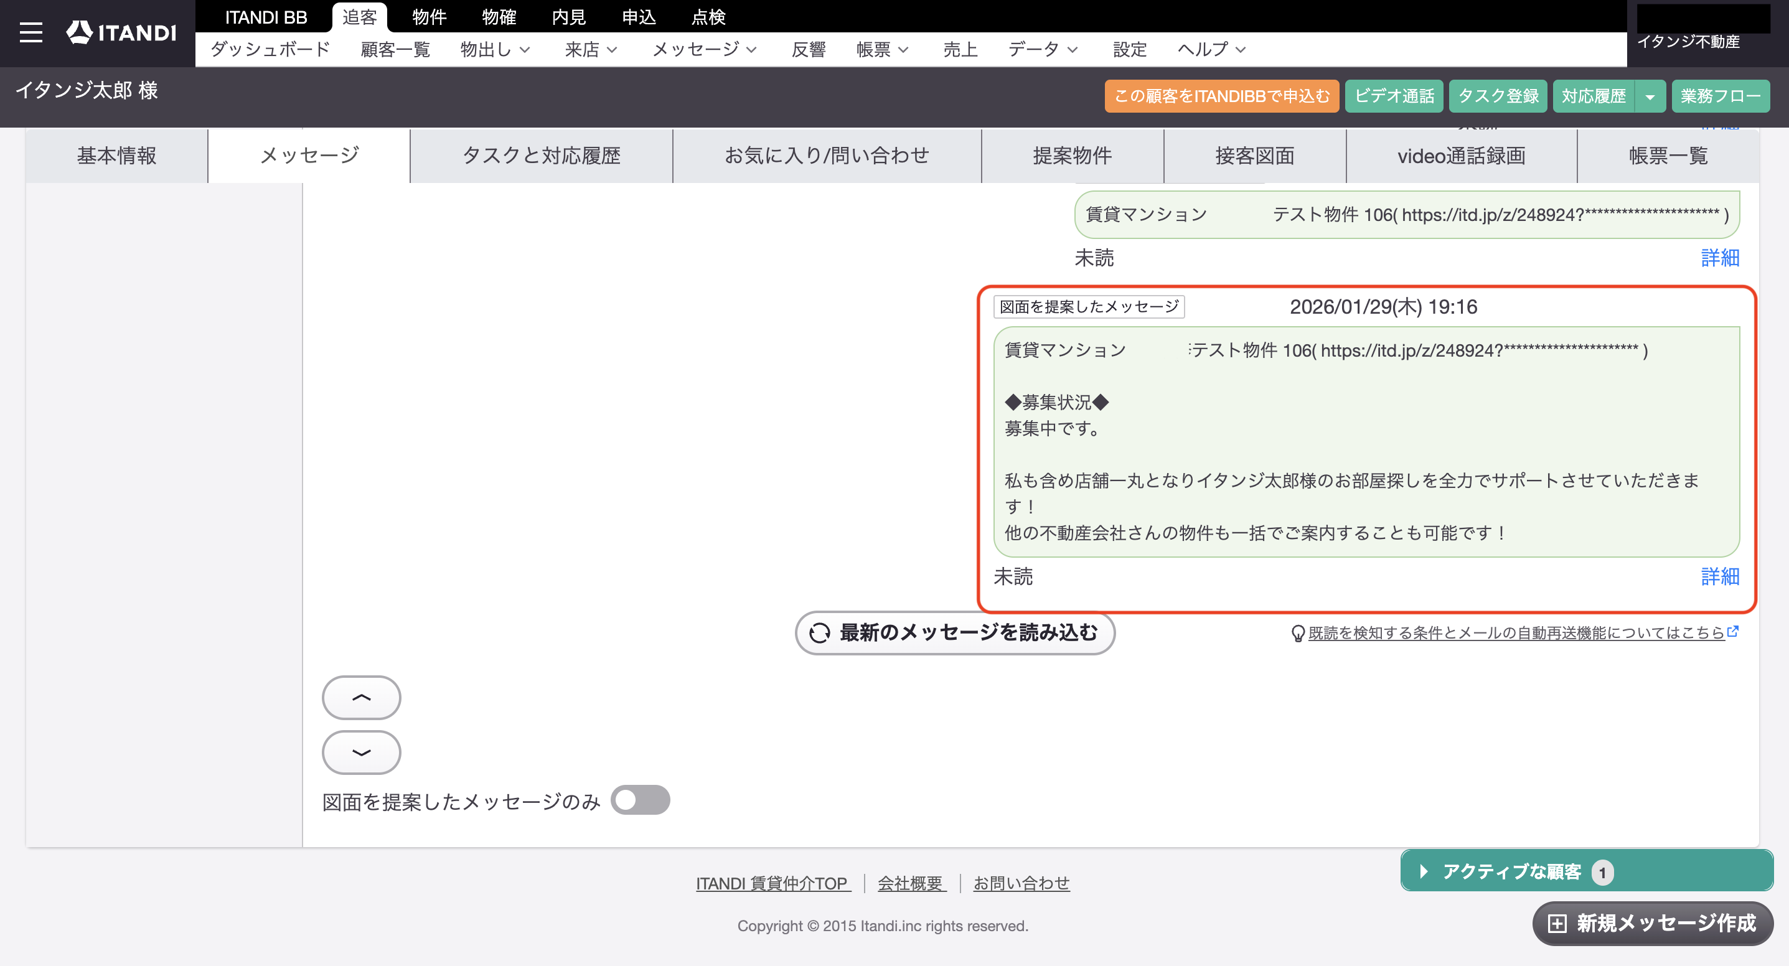Switch to the 基本情報 tab
This screenshot has height=966, width=1789.
[116, 156]
